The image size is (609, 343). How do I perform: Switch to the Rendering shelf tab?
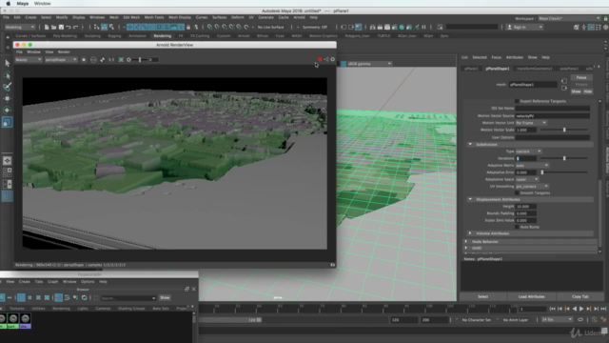[163, 36]
